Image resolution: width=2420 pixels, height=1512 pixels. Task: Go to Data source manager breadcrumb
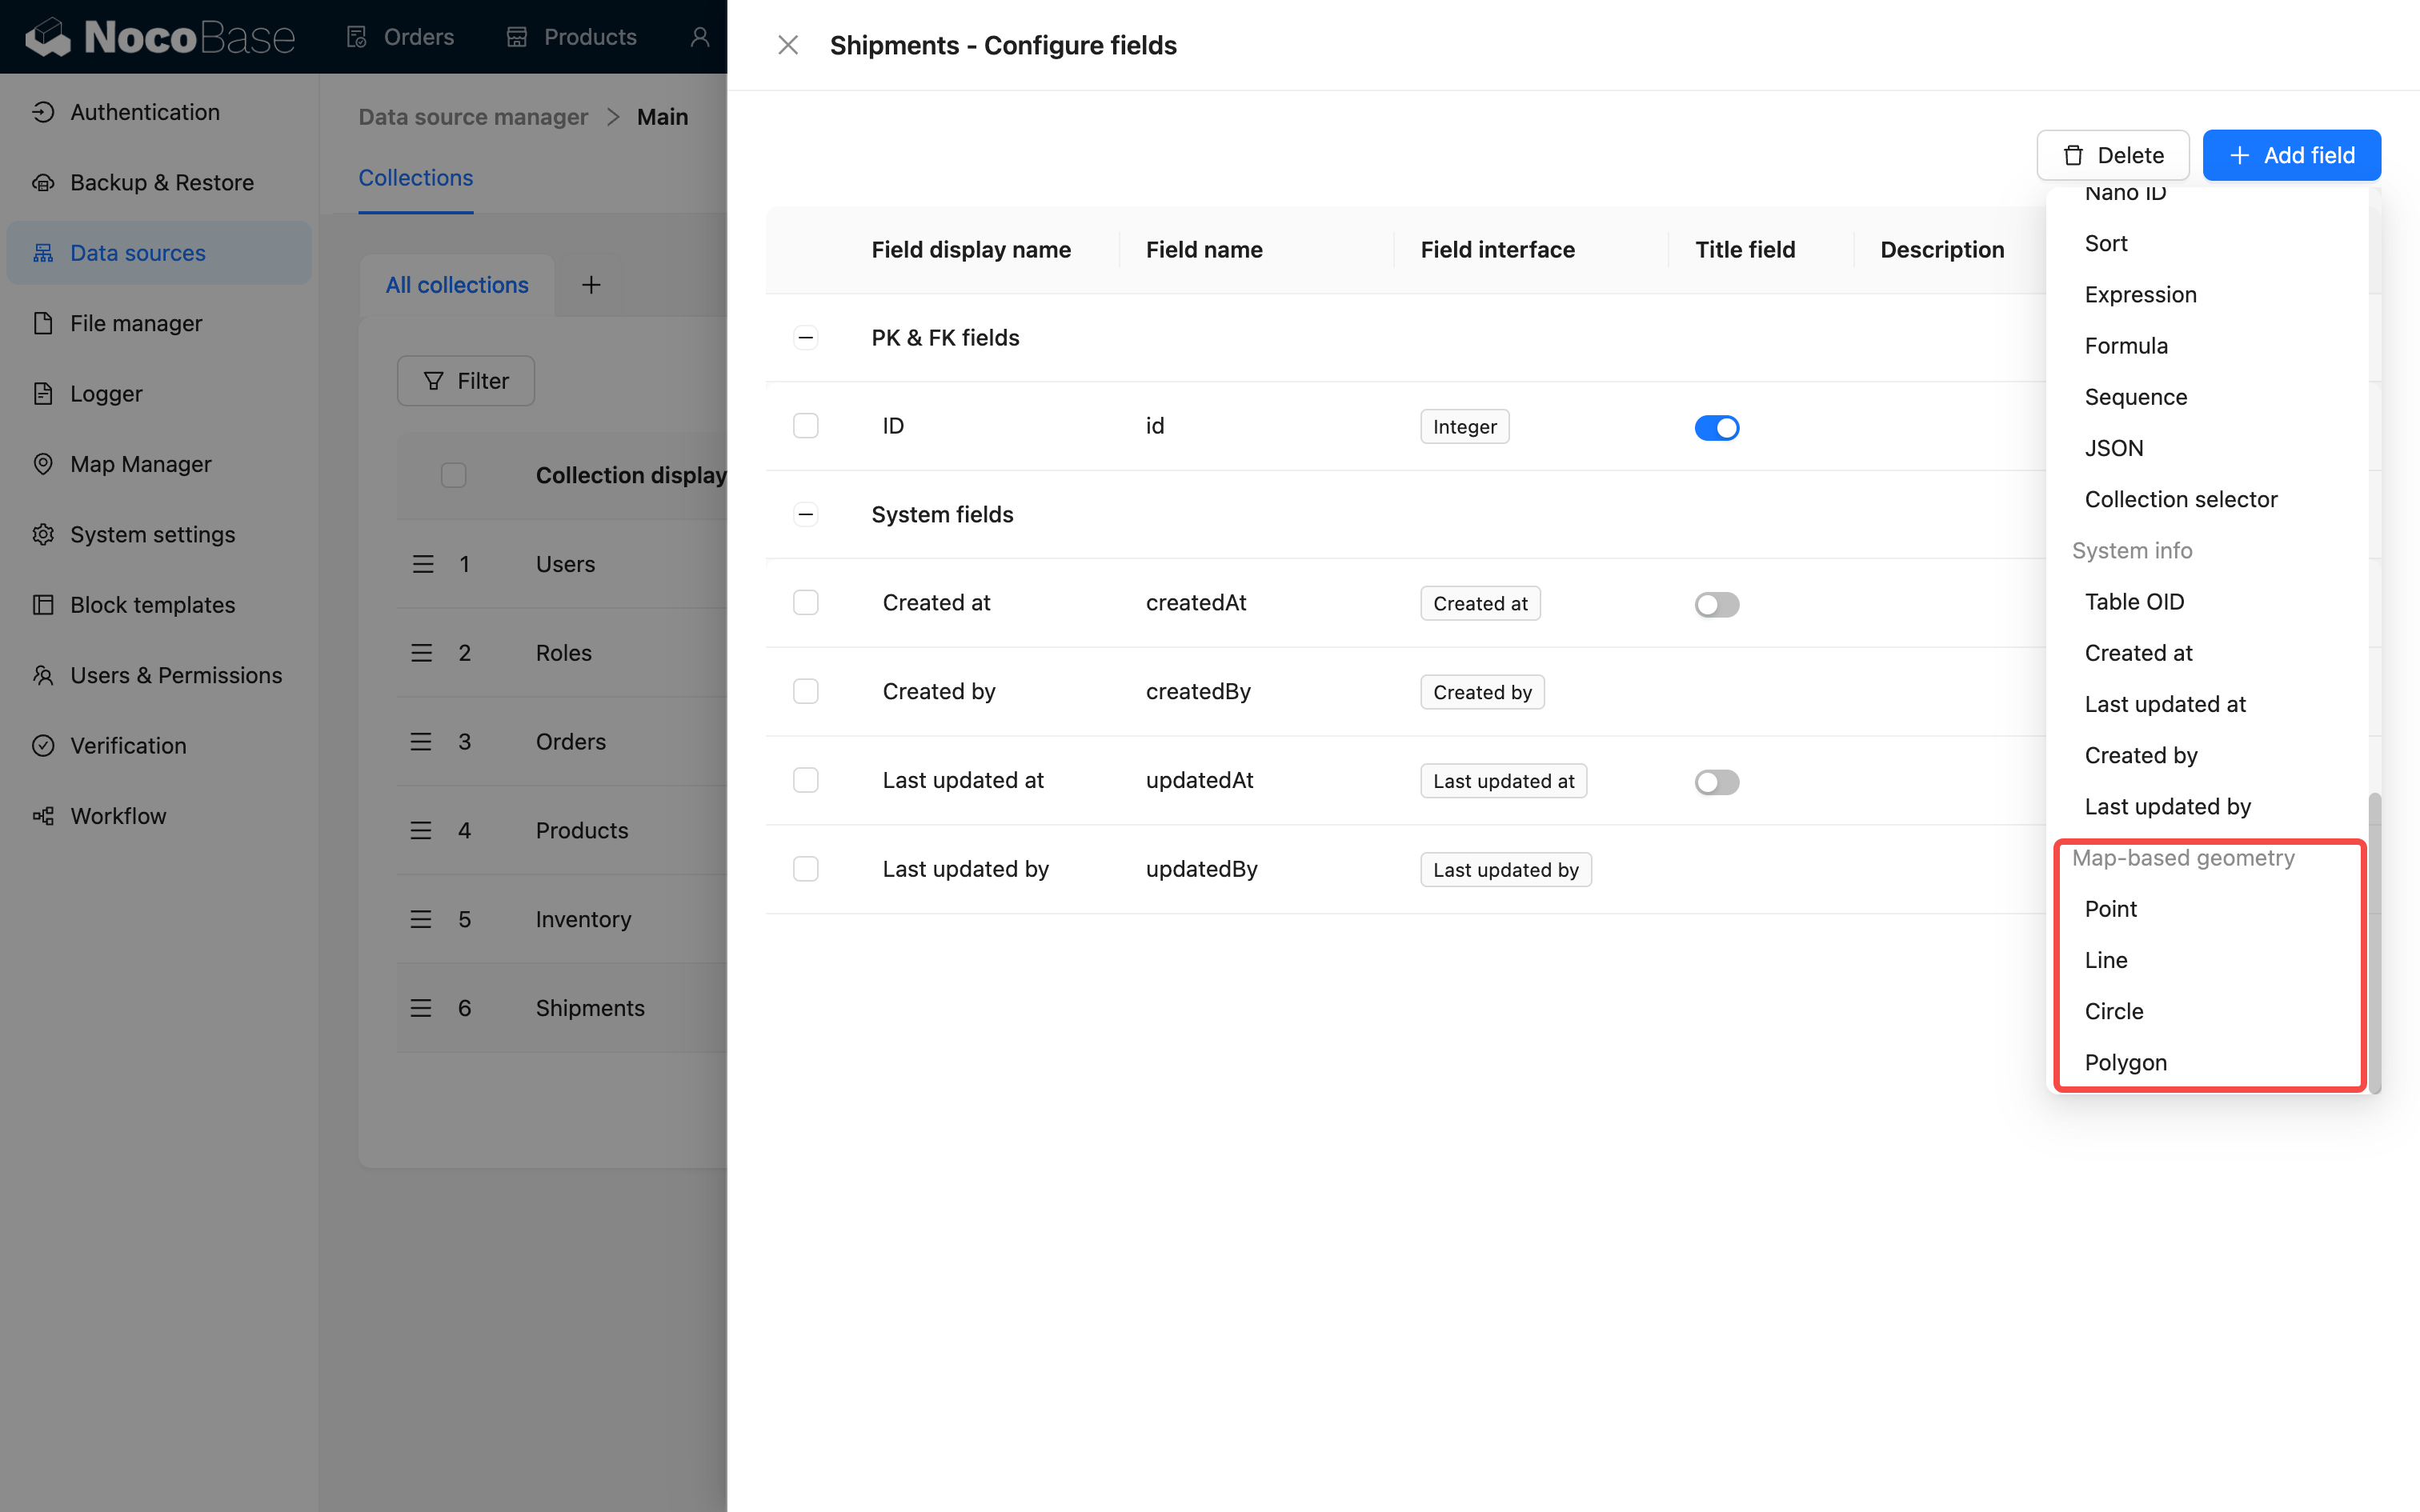point(473,117)
